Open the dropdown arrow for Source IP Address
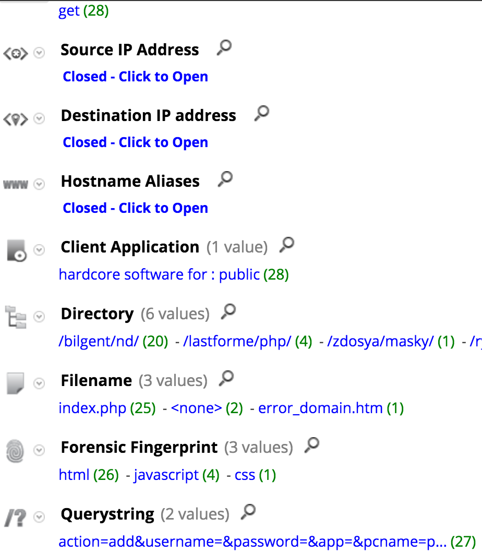 pyautogui.click(x=39, y=53)
